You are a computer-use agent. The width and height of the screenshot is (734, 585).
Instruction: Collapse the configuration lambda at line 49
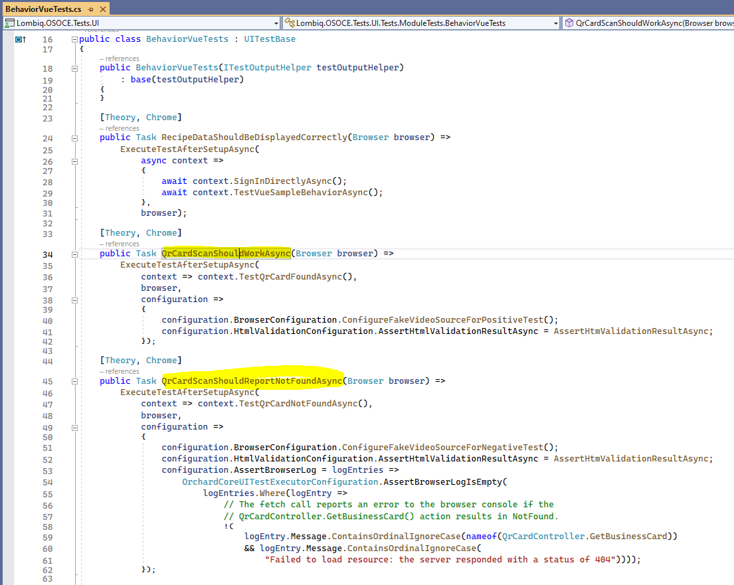click(74, 428)
